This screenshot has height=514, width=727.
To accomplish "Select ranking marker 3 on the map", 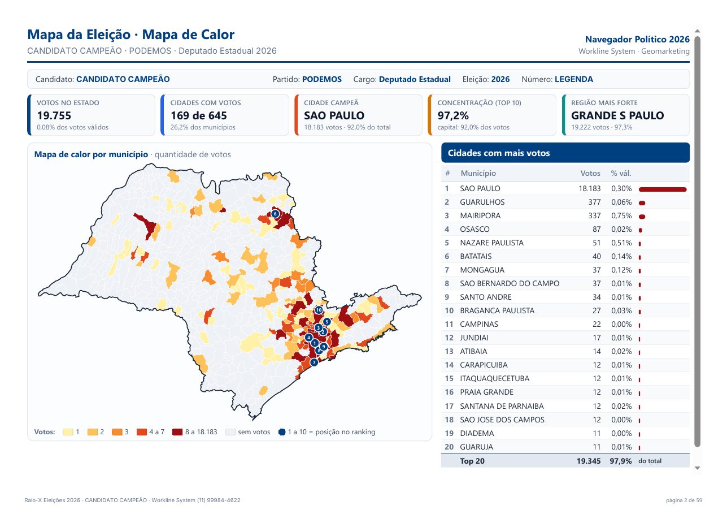I will (319, 327).
